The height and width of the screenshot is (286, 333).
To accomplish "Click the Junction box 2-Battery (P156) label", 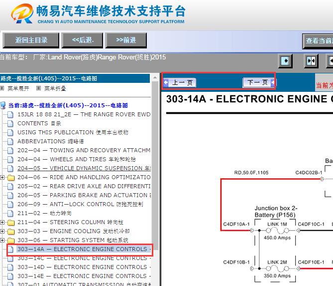I will [276, 212].
